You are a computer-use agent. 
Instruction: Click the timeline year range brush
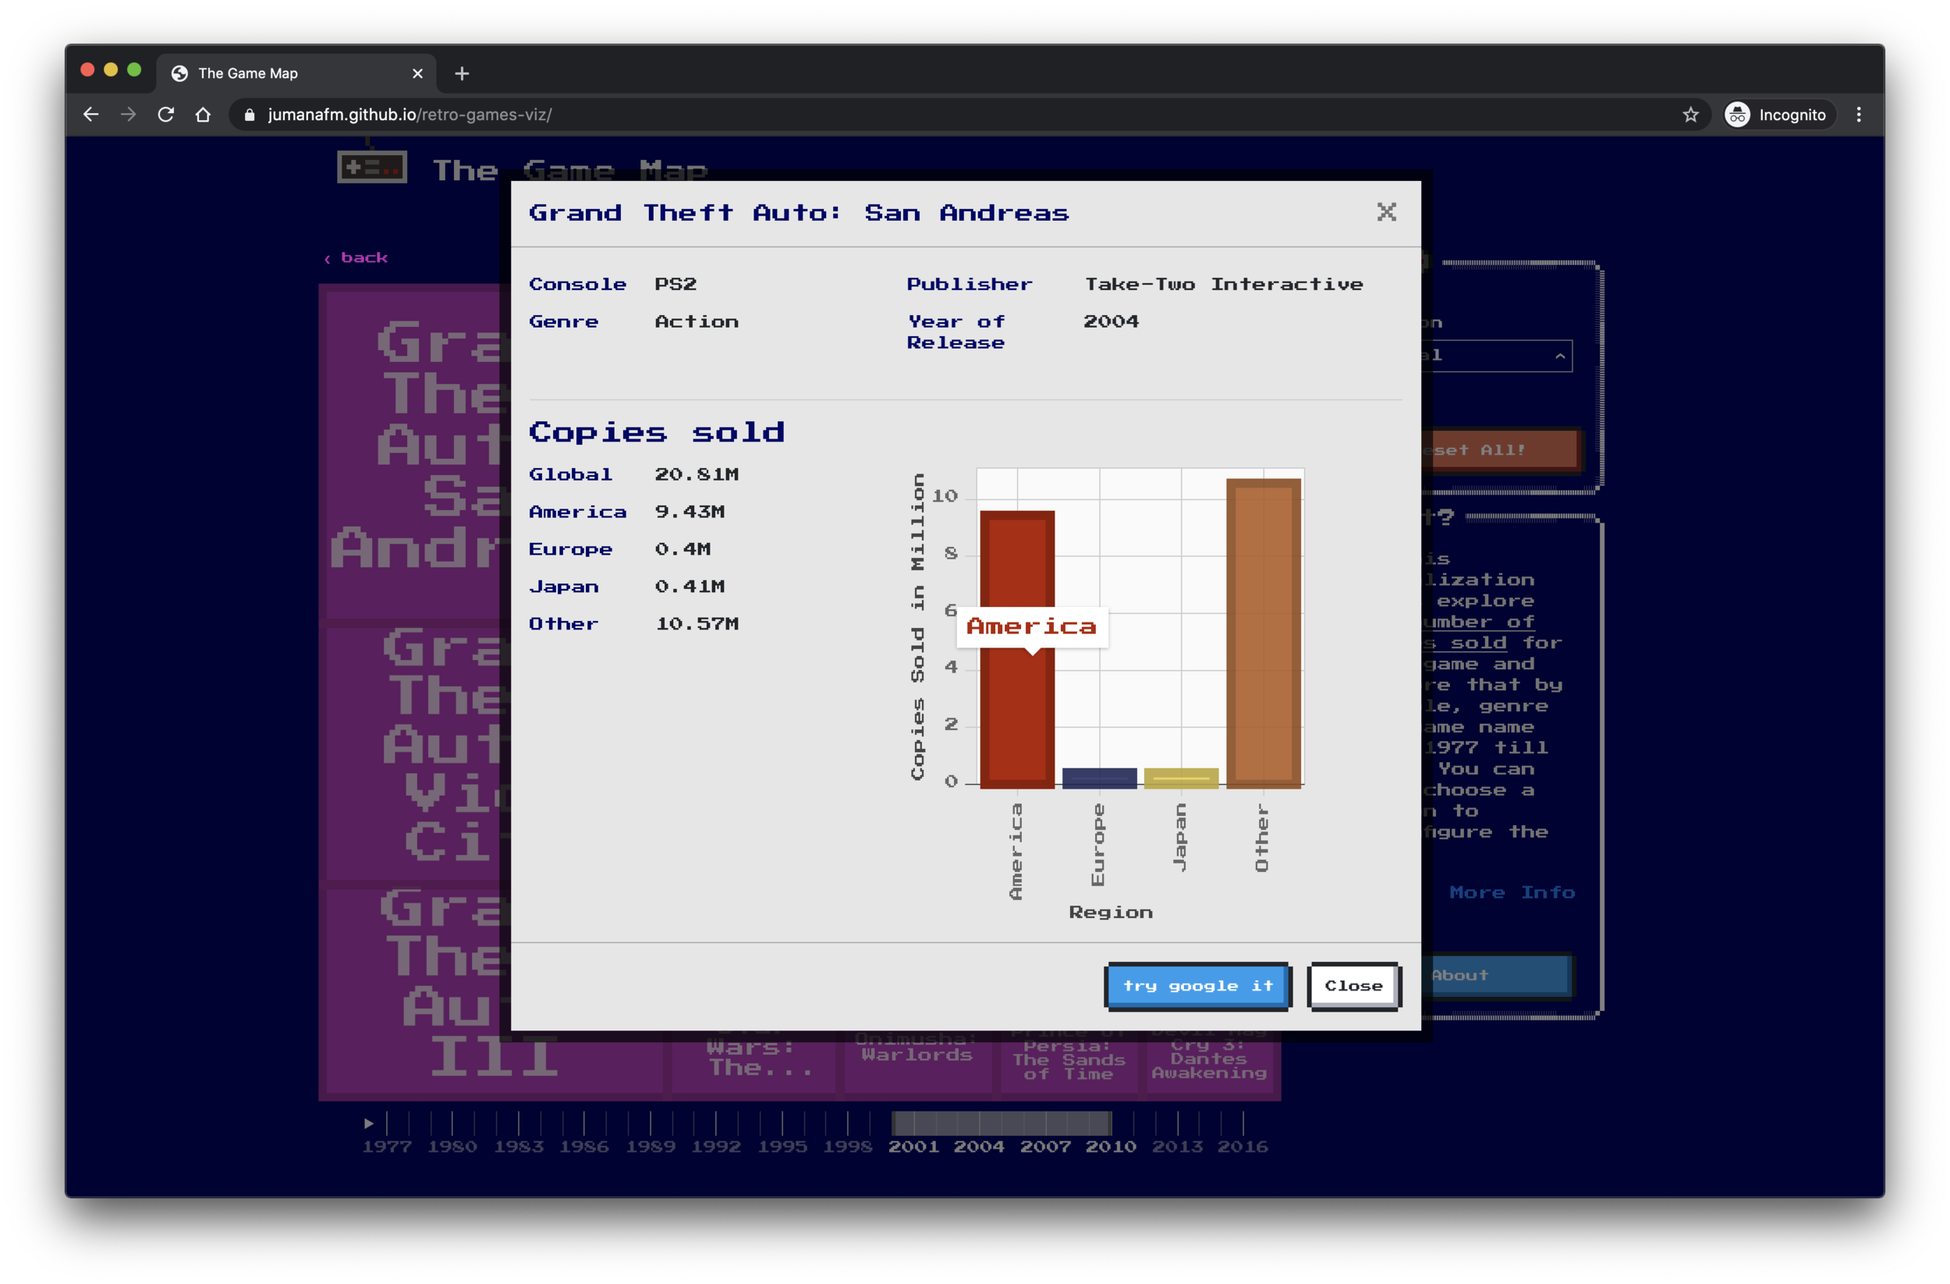point(1002,1123)
